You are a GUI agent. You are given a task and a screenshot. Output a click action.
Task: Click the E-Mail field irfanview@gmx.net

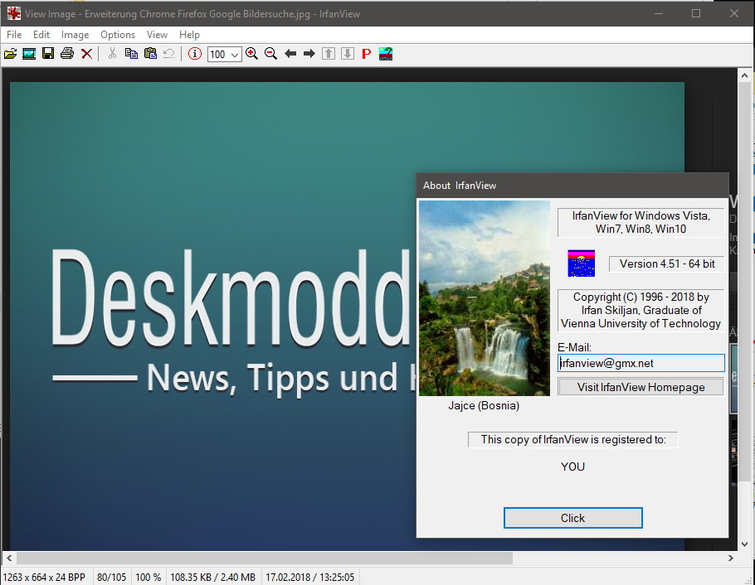coord(641,363)
